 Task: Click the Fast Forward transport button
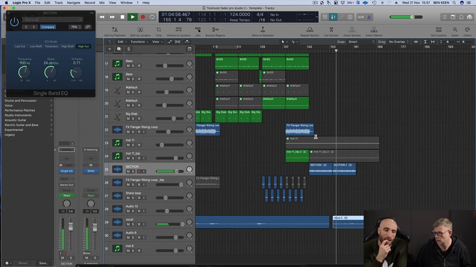coord(113,17)
